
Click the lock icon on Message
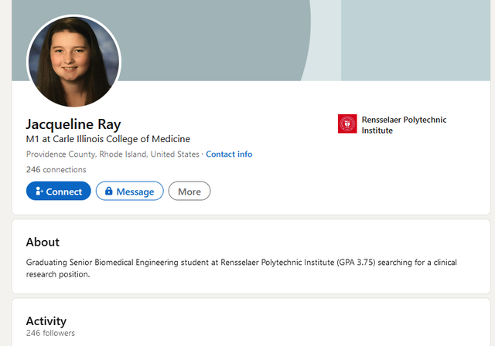pyautogui.click(x=108, y=191)
